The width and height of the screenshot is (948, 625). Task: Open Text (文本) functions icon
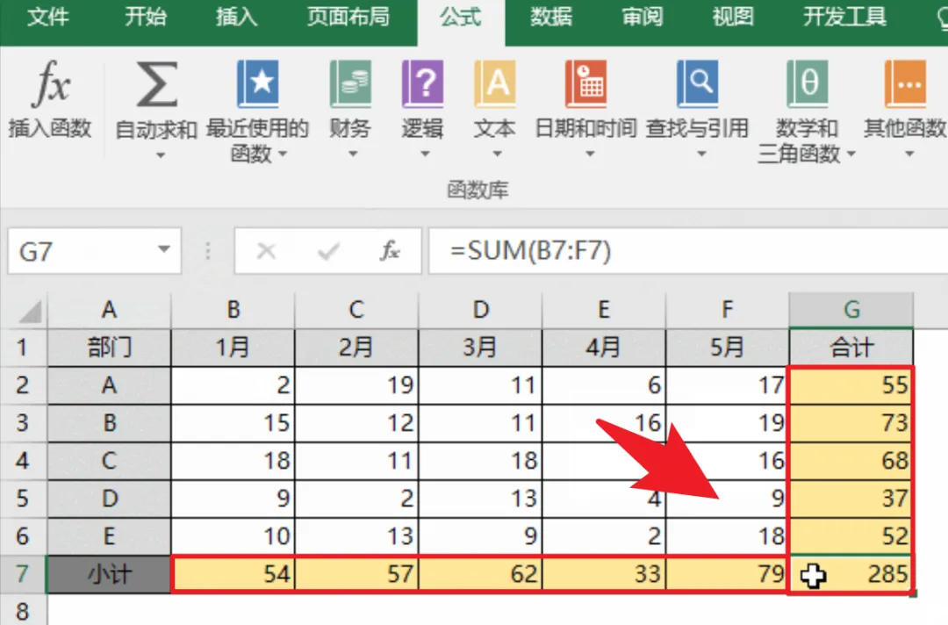[494, 84]
